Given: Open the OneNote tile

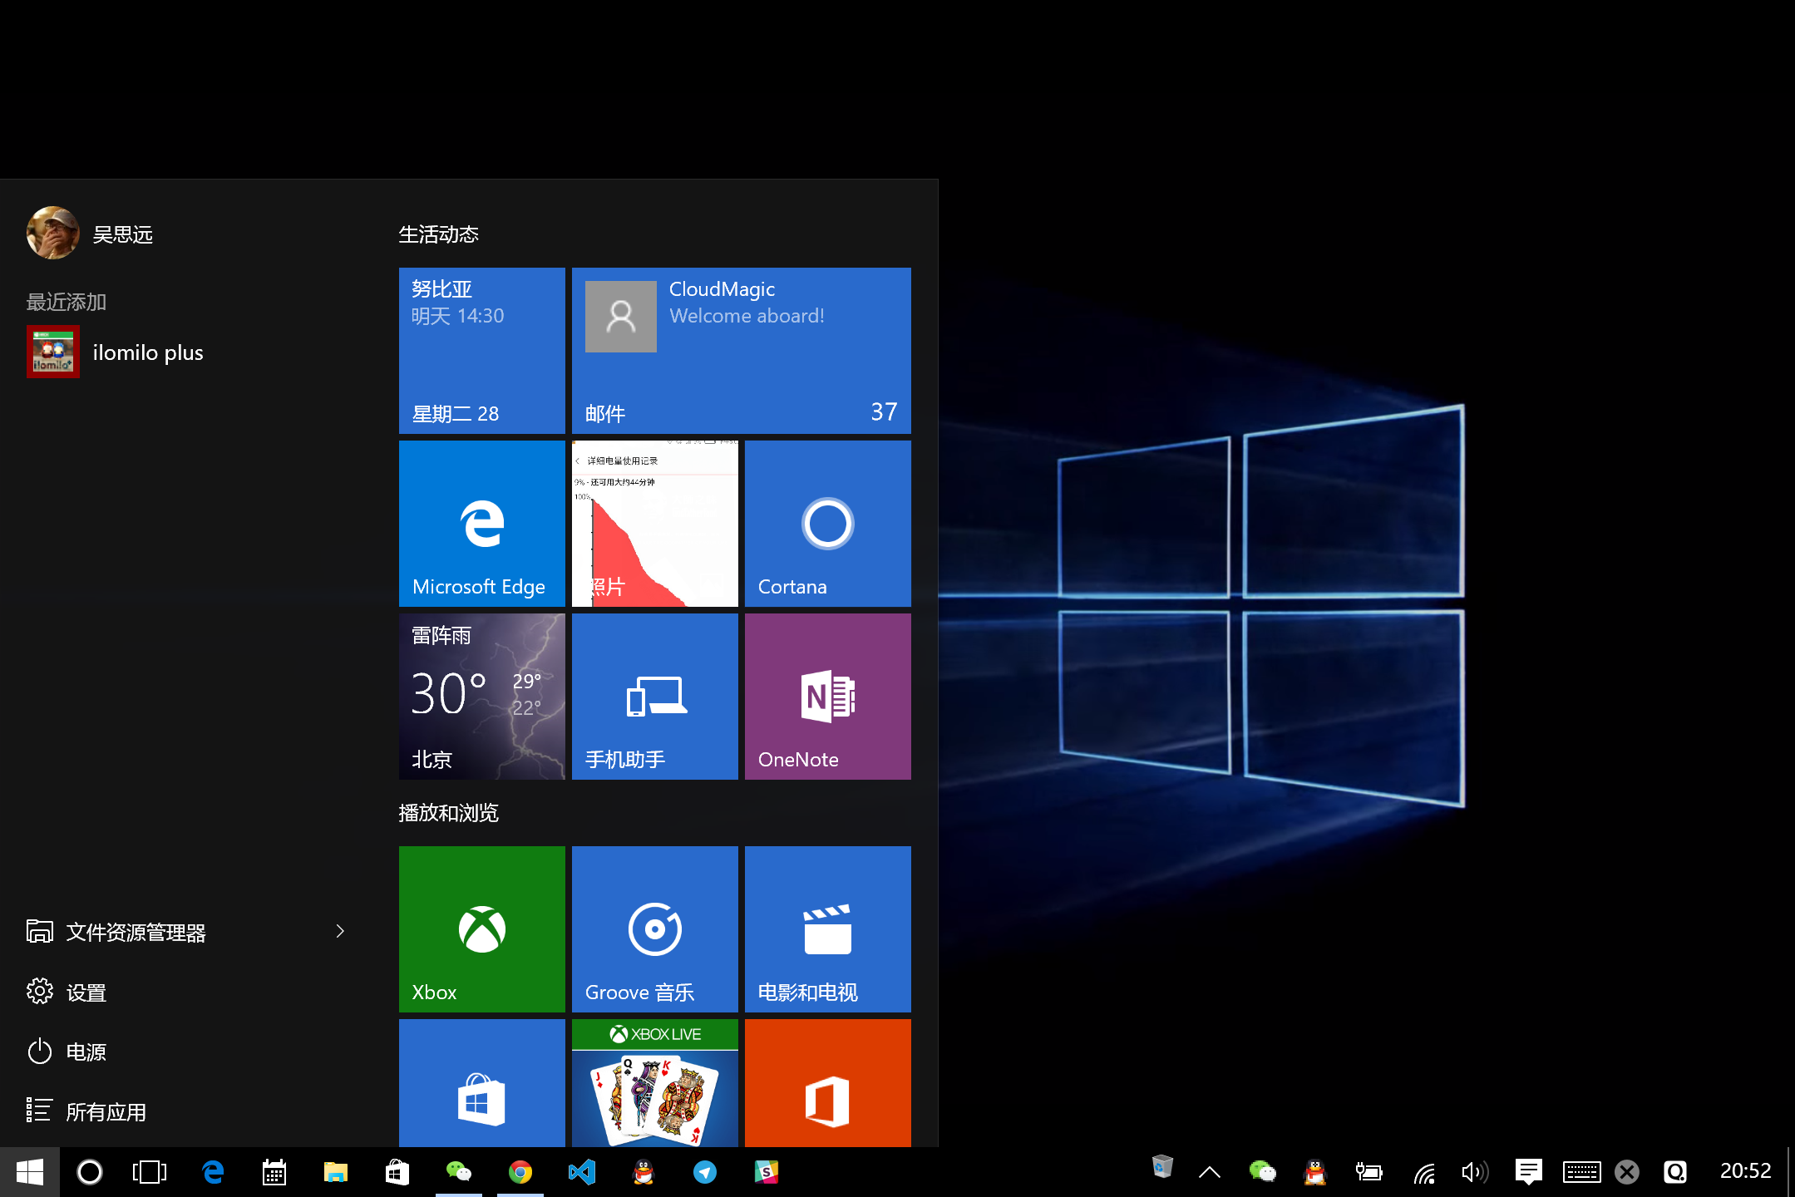Looking at the screenshot, I should coord(826,696).
